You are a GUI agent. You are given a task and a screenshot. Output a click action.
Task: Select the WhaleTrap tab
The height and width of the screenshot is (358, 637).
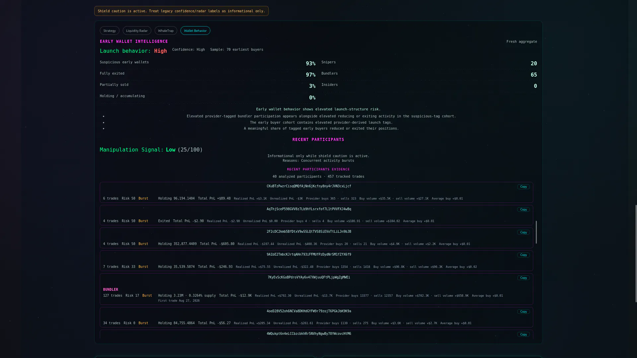pyautogui.click(x=166, y=30)
